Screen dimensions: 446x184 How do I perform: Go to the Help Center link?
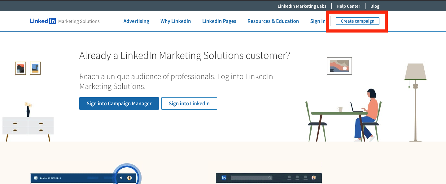[348, 6]
